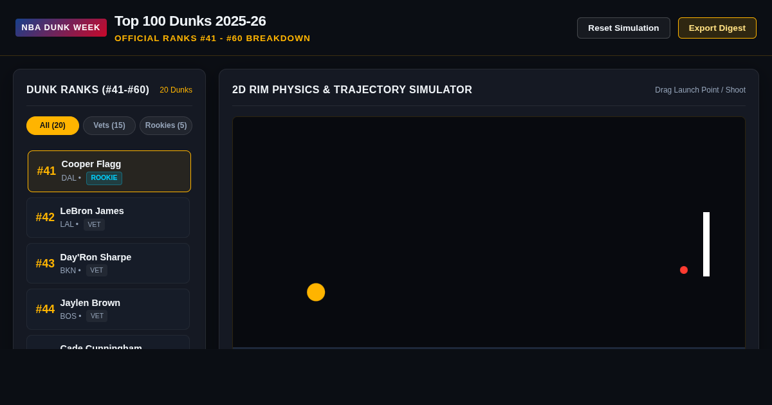
Task: Click the Cade Cunningham entry at list bottom
Action: point(108,343)
